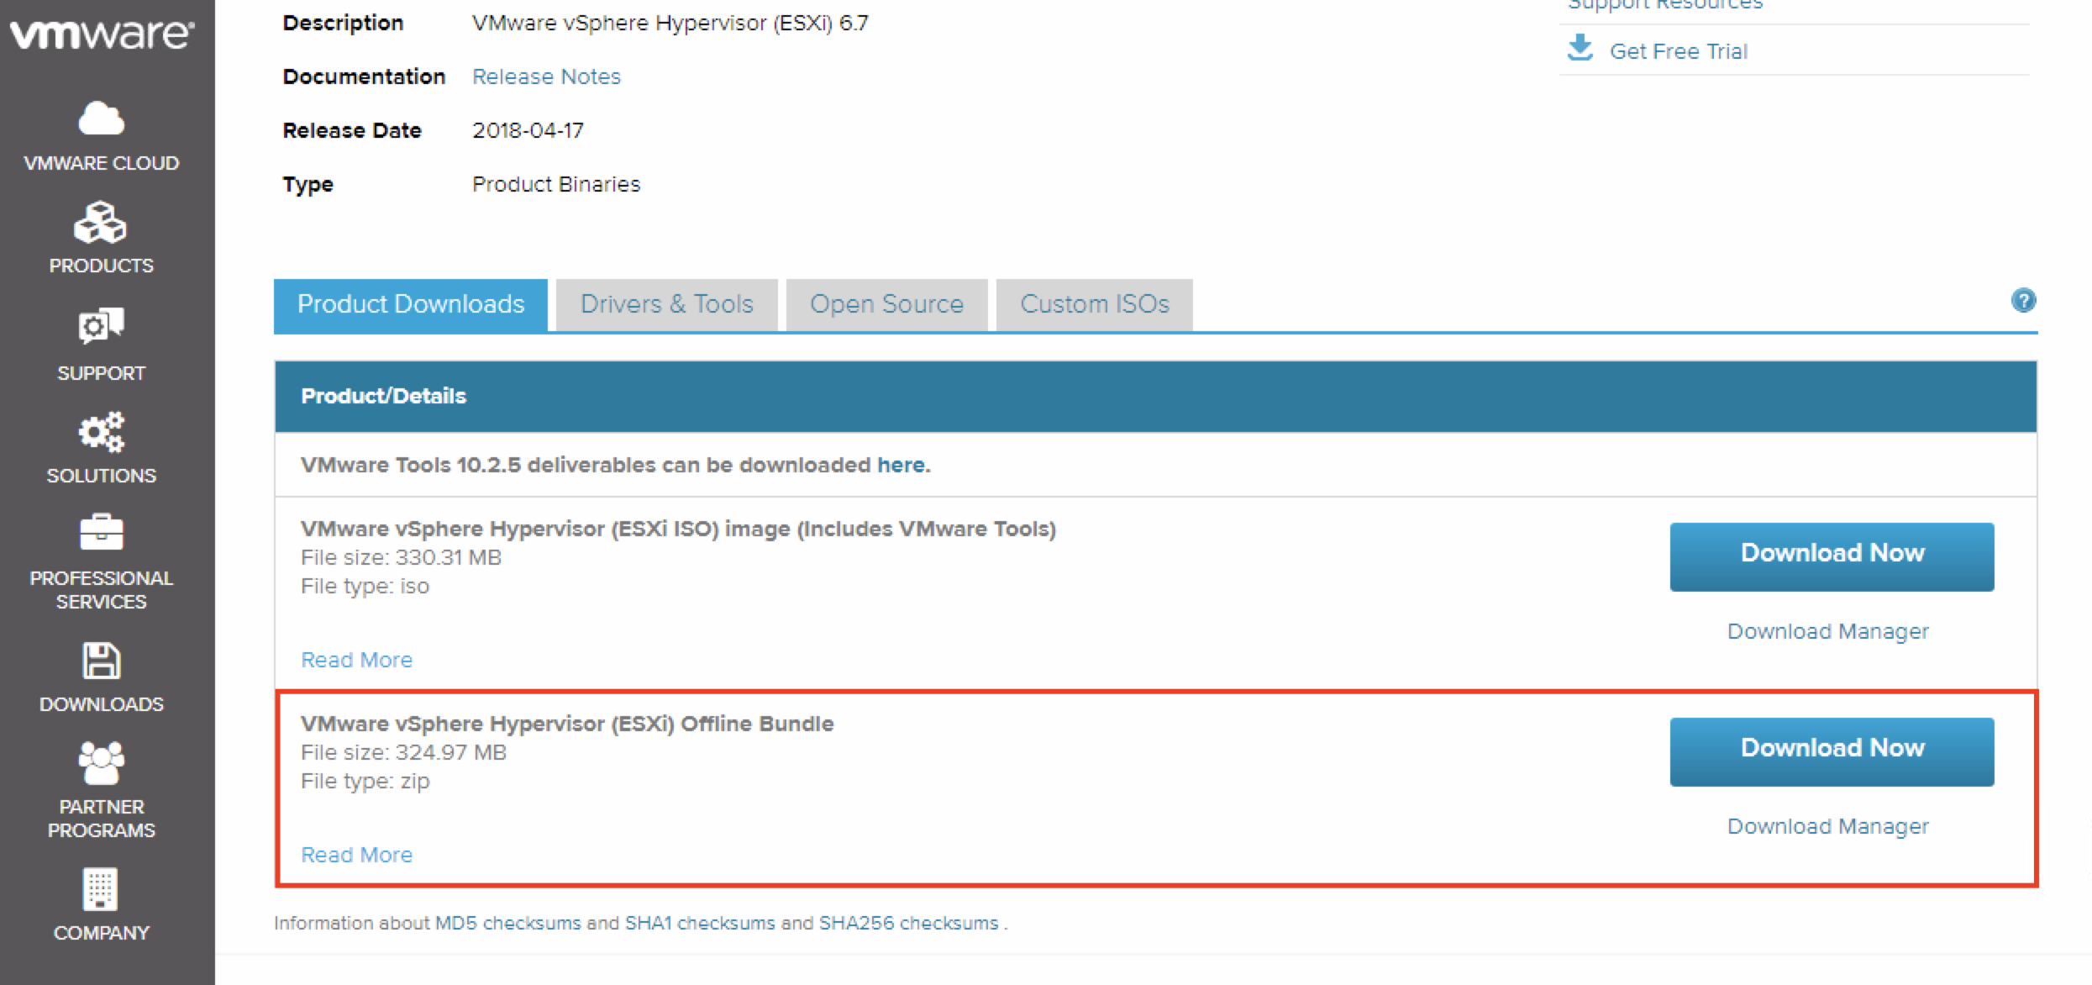The height and width of the screenshot is (985, 2092).
Task: Click the COMPANY sidebar label
Action: click(x=102, y=933)
